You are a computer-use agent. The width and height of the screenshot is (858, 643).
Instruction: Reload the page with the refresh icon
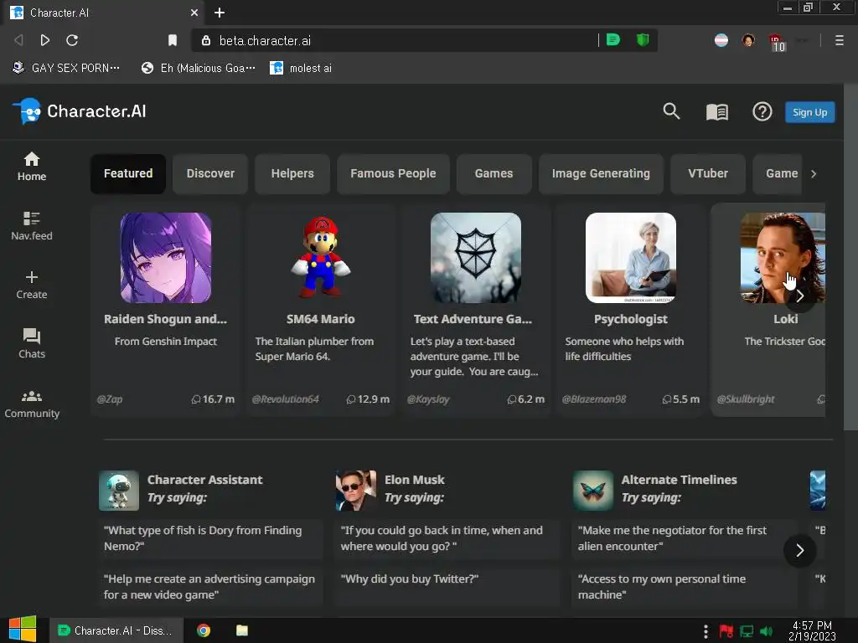(x=72, y=40)
